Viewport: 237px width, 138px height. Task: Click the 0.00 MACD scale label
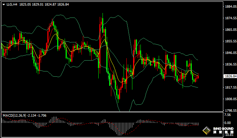point(228,123)
